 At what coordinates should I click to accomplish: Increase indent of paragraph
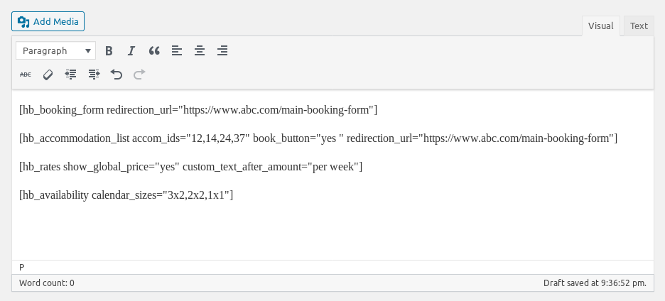click(94, 74)
